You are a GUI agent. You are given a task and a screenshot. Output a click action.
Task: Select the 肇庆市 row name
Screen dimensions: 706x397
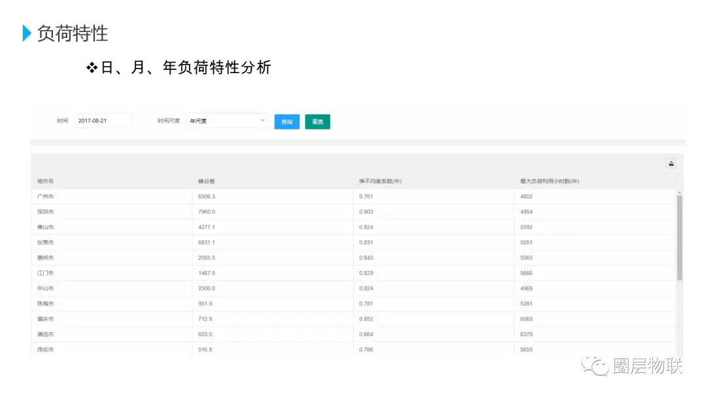[45, 319]
